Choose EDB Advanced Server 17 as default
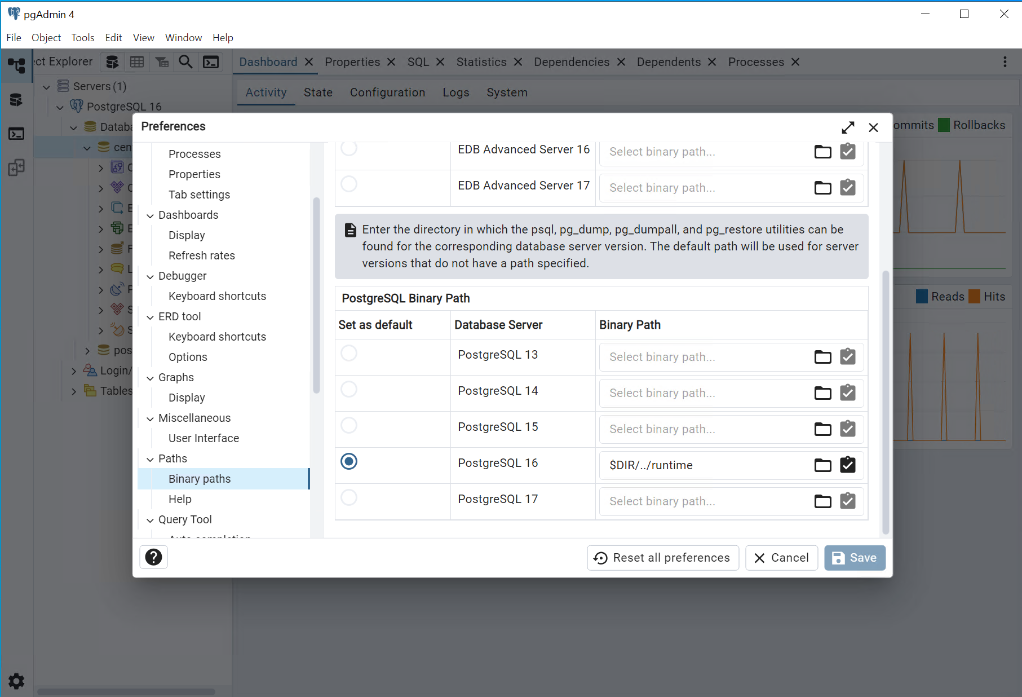This screenshot has height=697, width=1022. point(349,184)
